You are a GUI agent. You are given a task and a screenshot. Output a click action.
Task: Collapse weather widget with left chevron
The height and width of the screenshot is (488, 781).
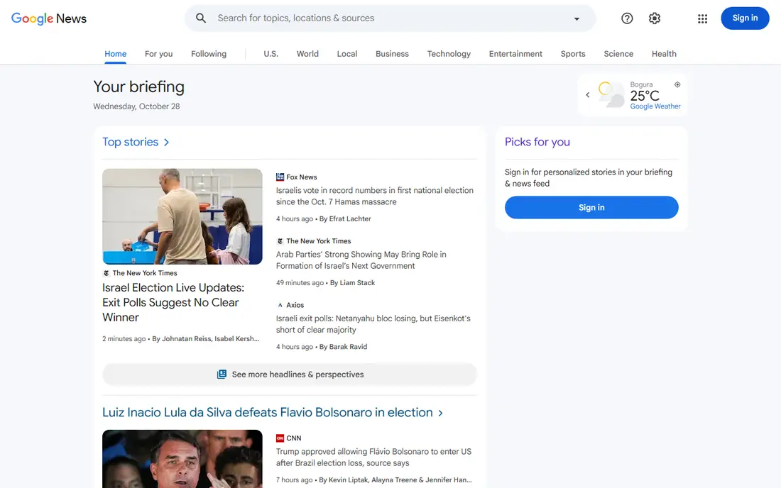pos(588,94)
